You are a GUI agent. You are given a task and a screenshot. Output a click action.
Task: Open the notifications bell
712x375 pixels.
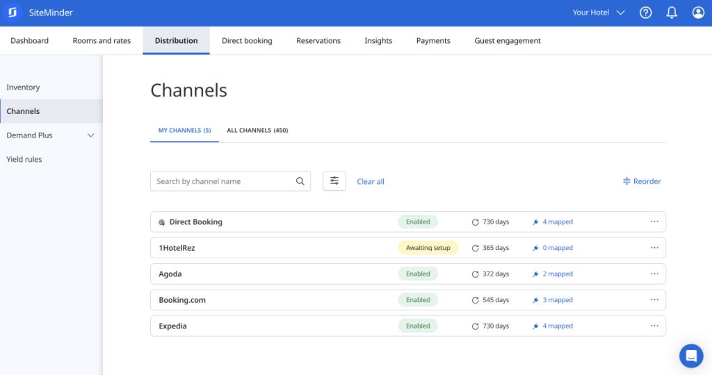pos(672,12)
